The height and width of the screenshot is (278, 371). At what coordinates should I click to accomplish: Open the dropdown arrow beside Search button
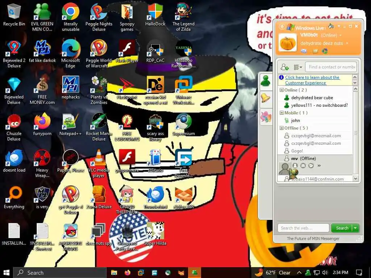point(355,228)
